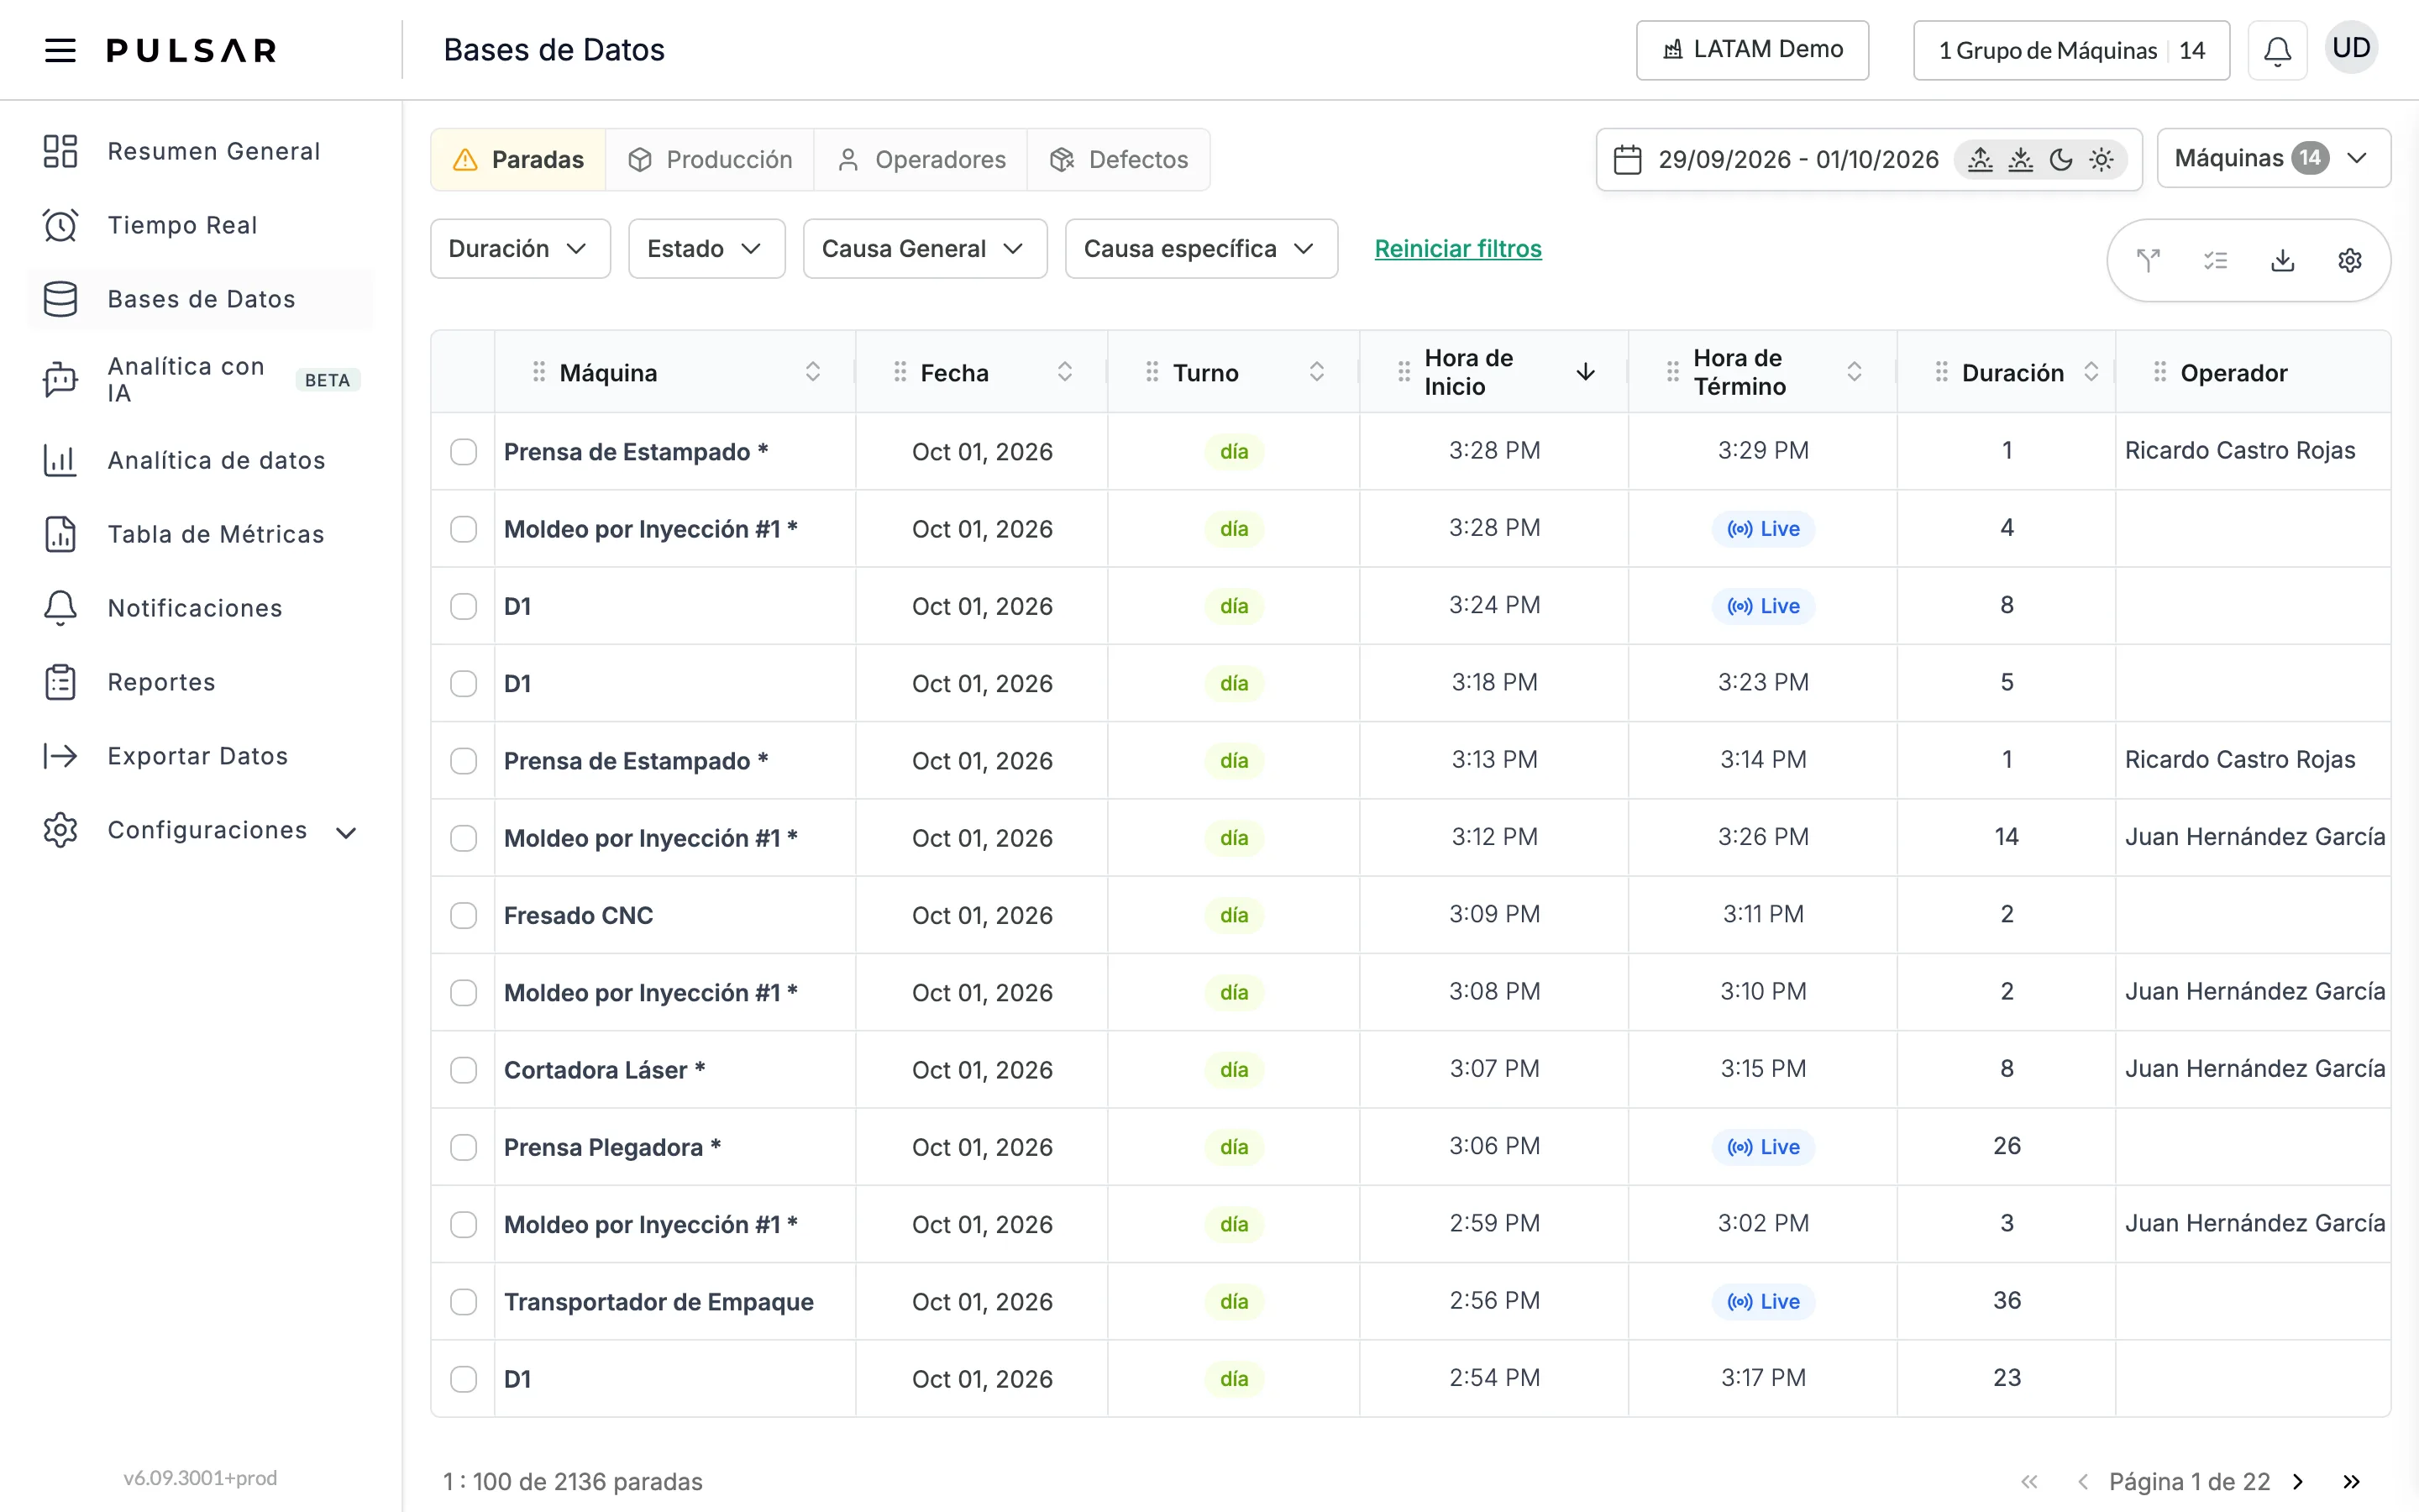
Task: Toggle the sunset shift icon
Action: pos(2020,160)
